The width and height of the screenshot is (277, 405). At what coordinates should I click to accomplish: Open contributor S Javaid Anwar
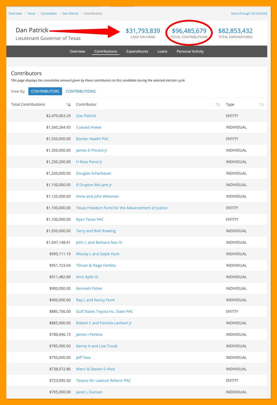(x=89, y=127)
